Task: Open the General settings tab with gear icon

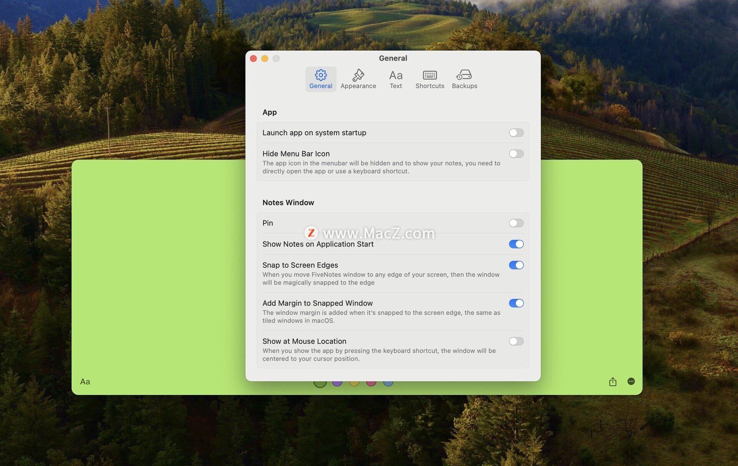Action: [321, 79]
